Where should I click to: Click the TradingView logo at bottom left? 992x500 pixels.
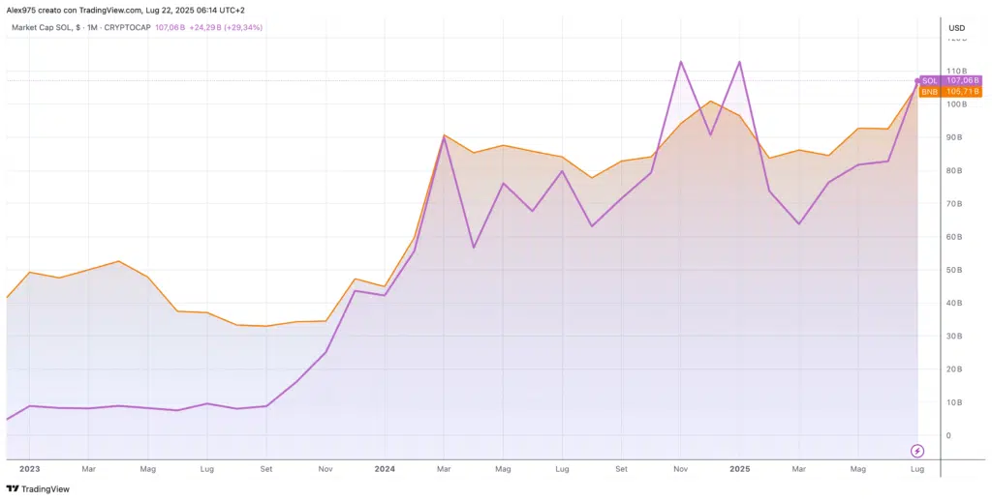coord(38,488)
